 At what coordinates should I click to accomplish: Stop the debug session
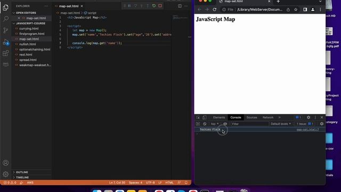click(160, 6)
